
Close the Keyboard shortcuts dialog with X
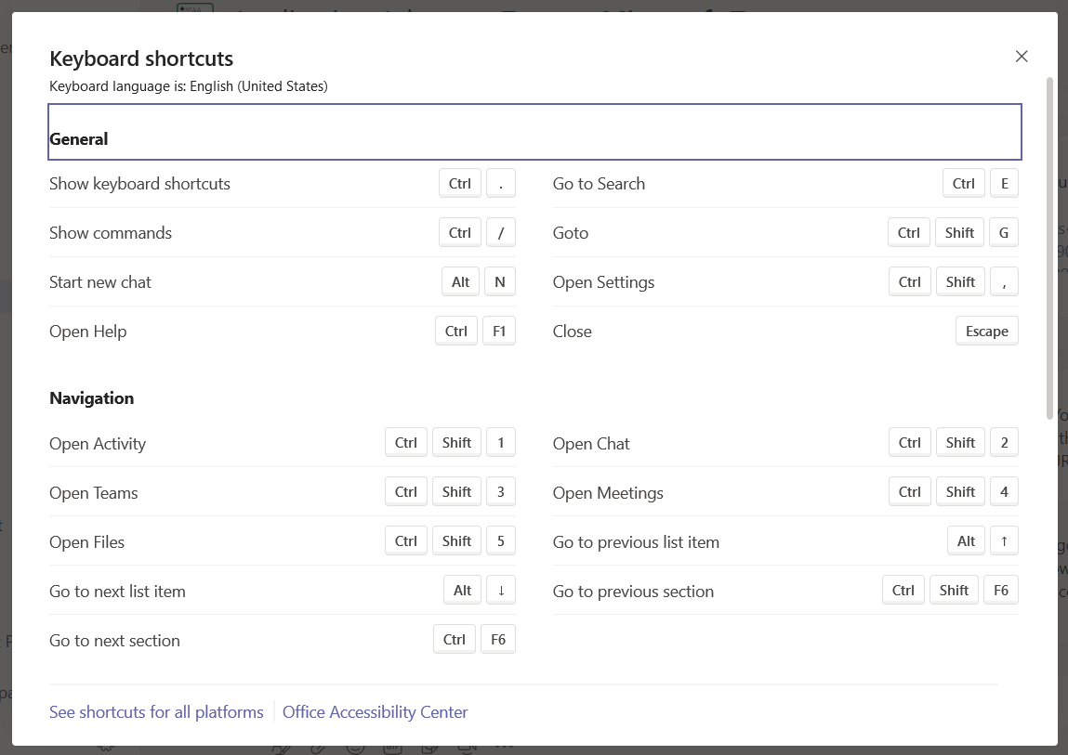pyautogui.click(x=1022, y=57)
